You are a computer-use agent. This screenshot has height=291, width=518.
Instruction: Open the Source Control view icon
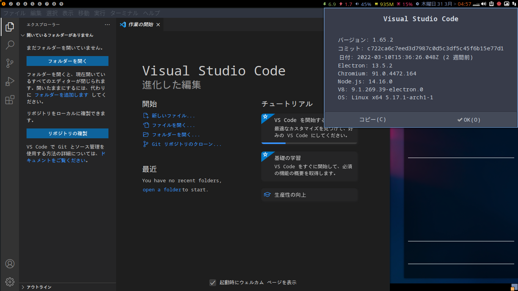10,63
